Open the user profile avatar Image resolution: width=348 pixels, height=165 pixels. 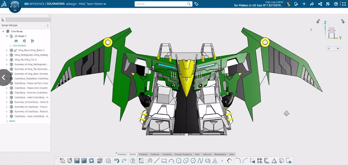pyautogui.click(x=288, y=4)
